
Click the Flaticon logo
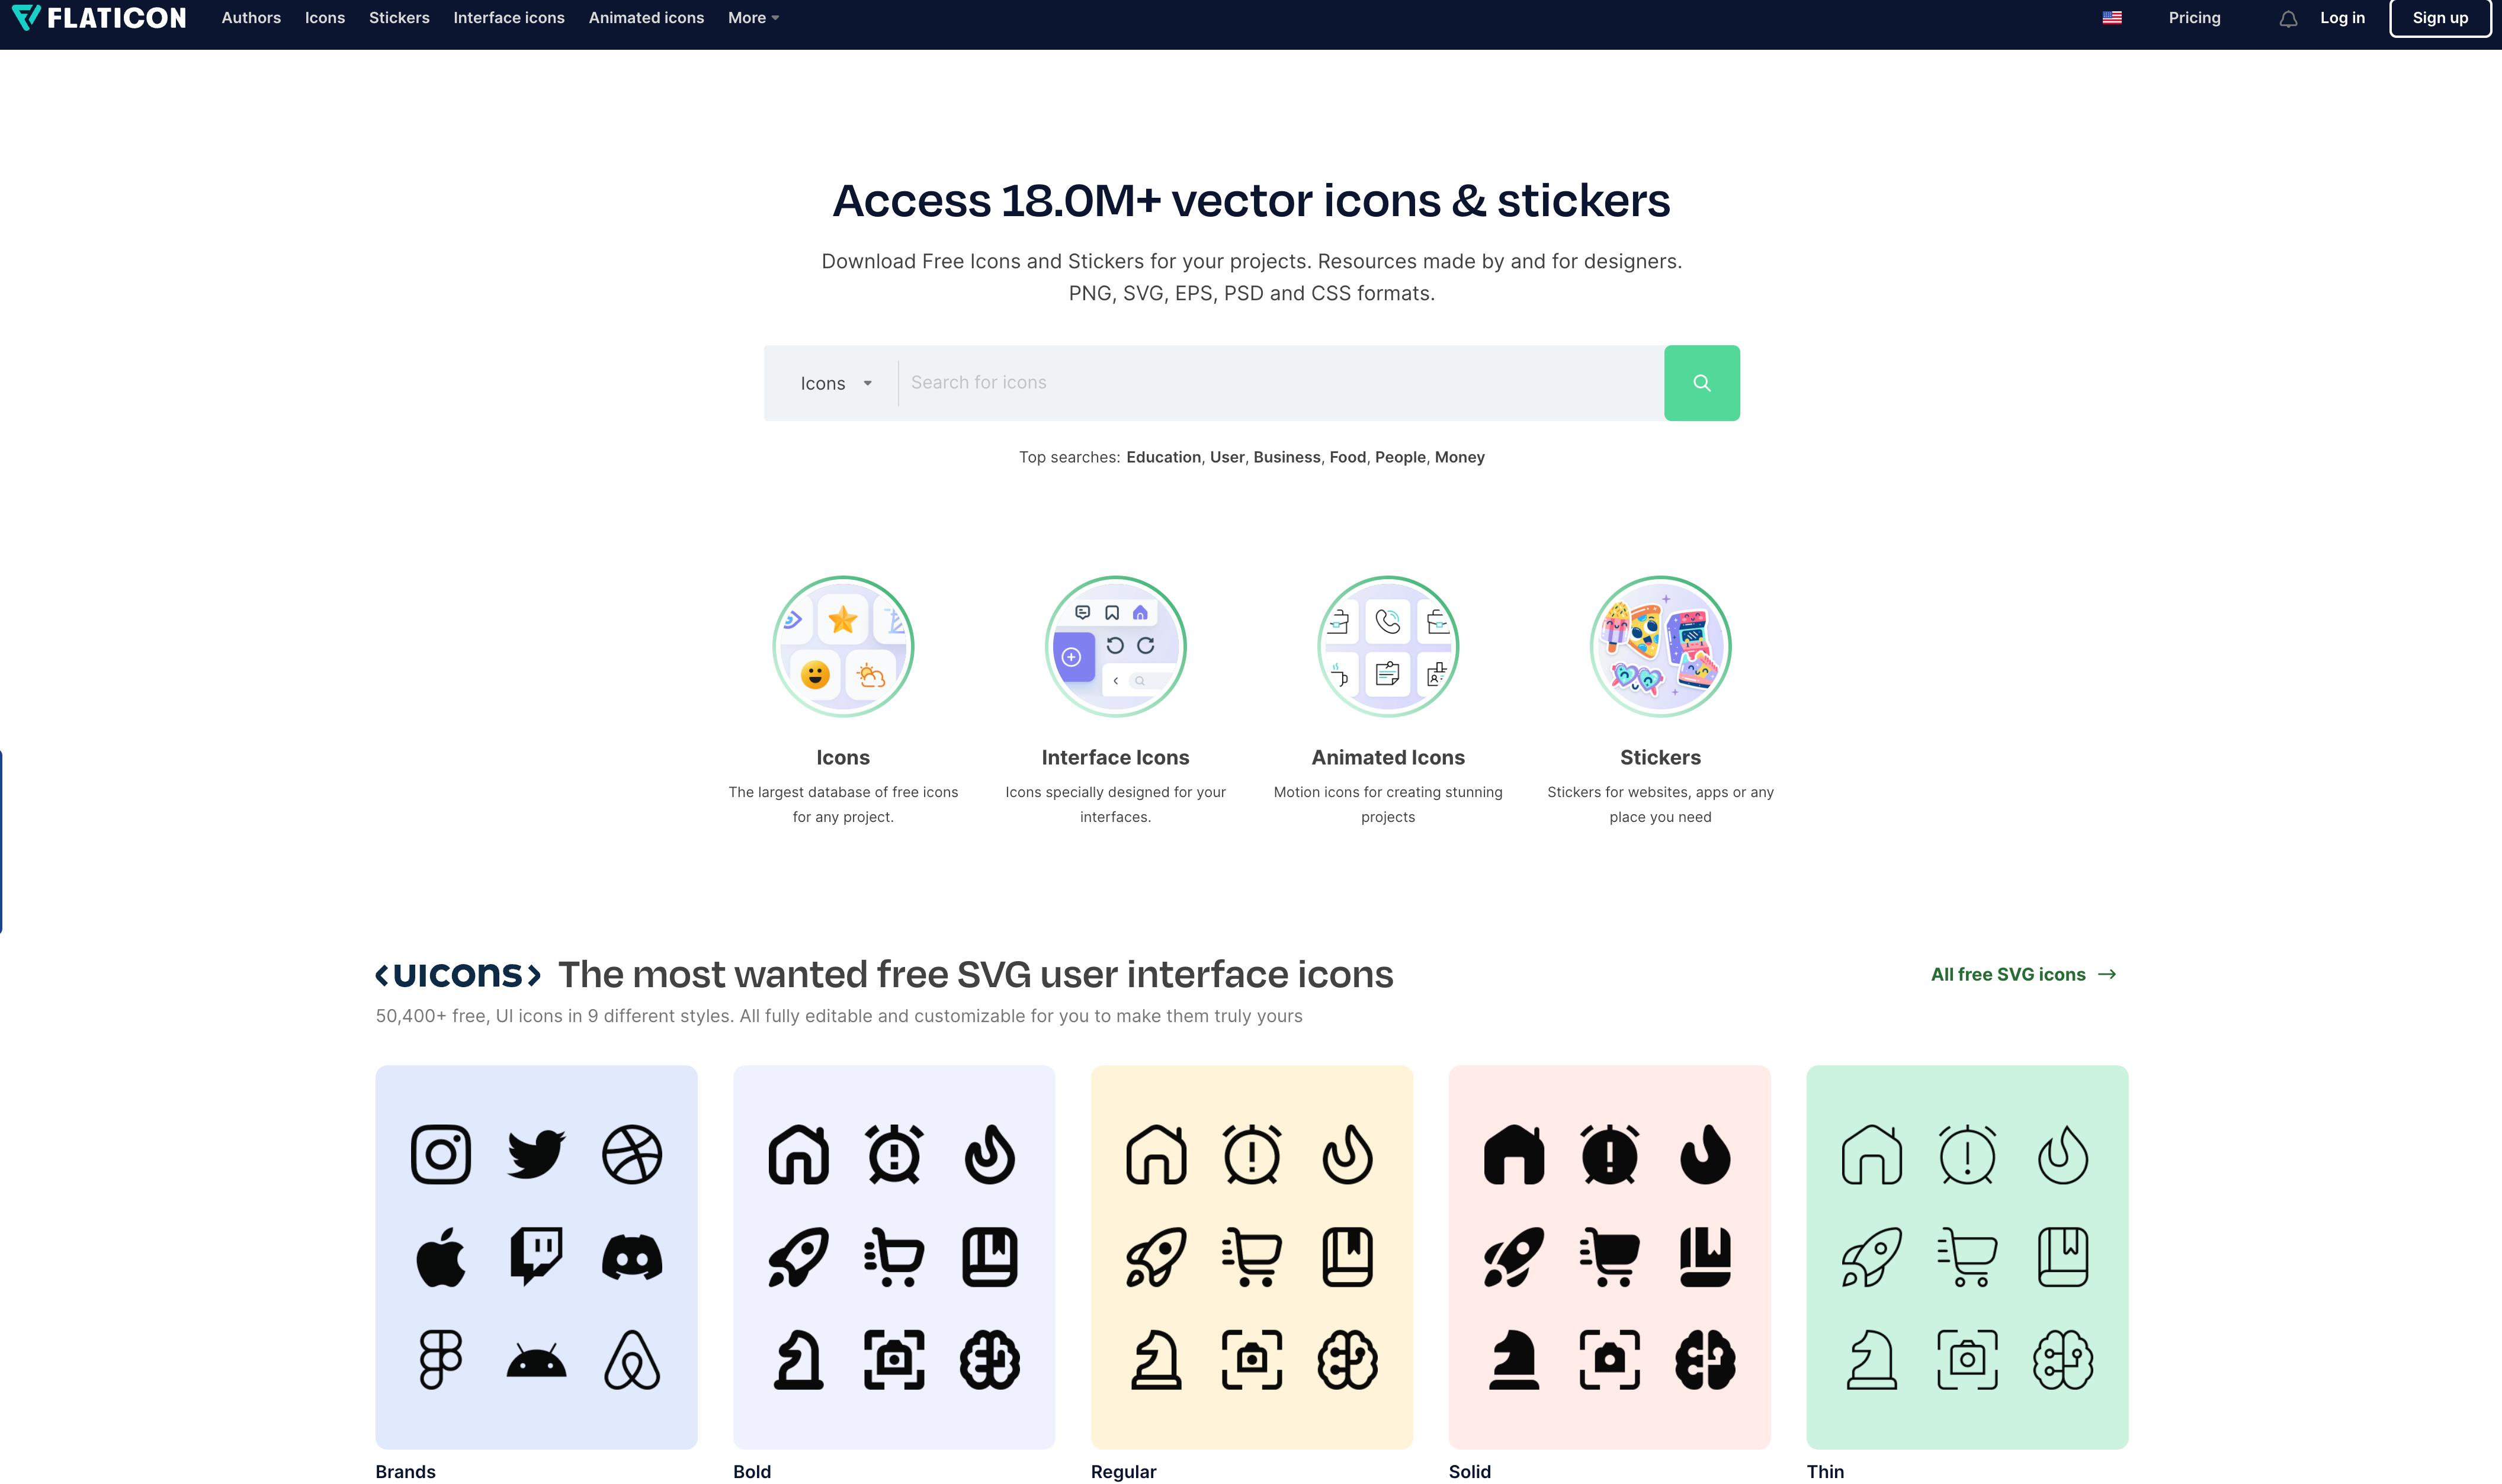coord(98,18)
